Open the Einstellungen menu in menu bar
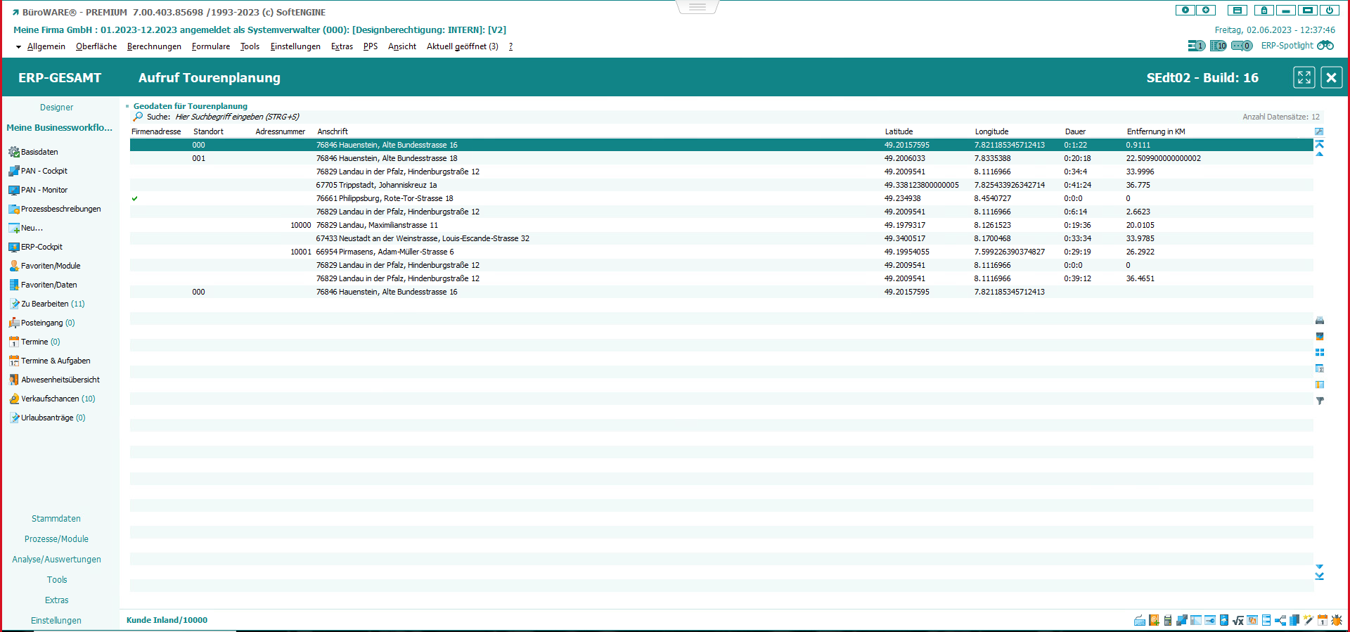 pyautogui.click(x=295, y=46)
